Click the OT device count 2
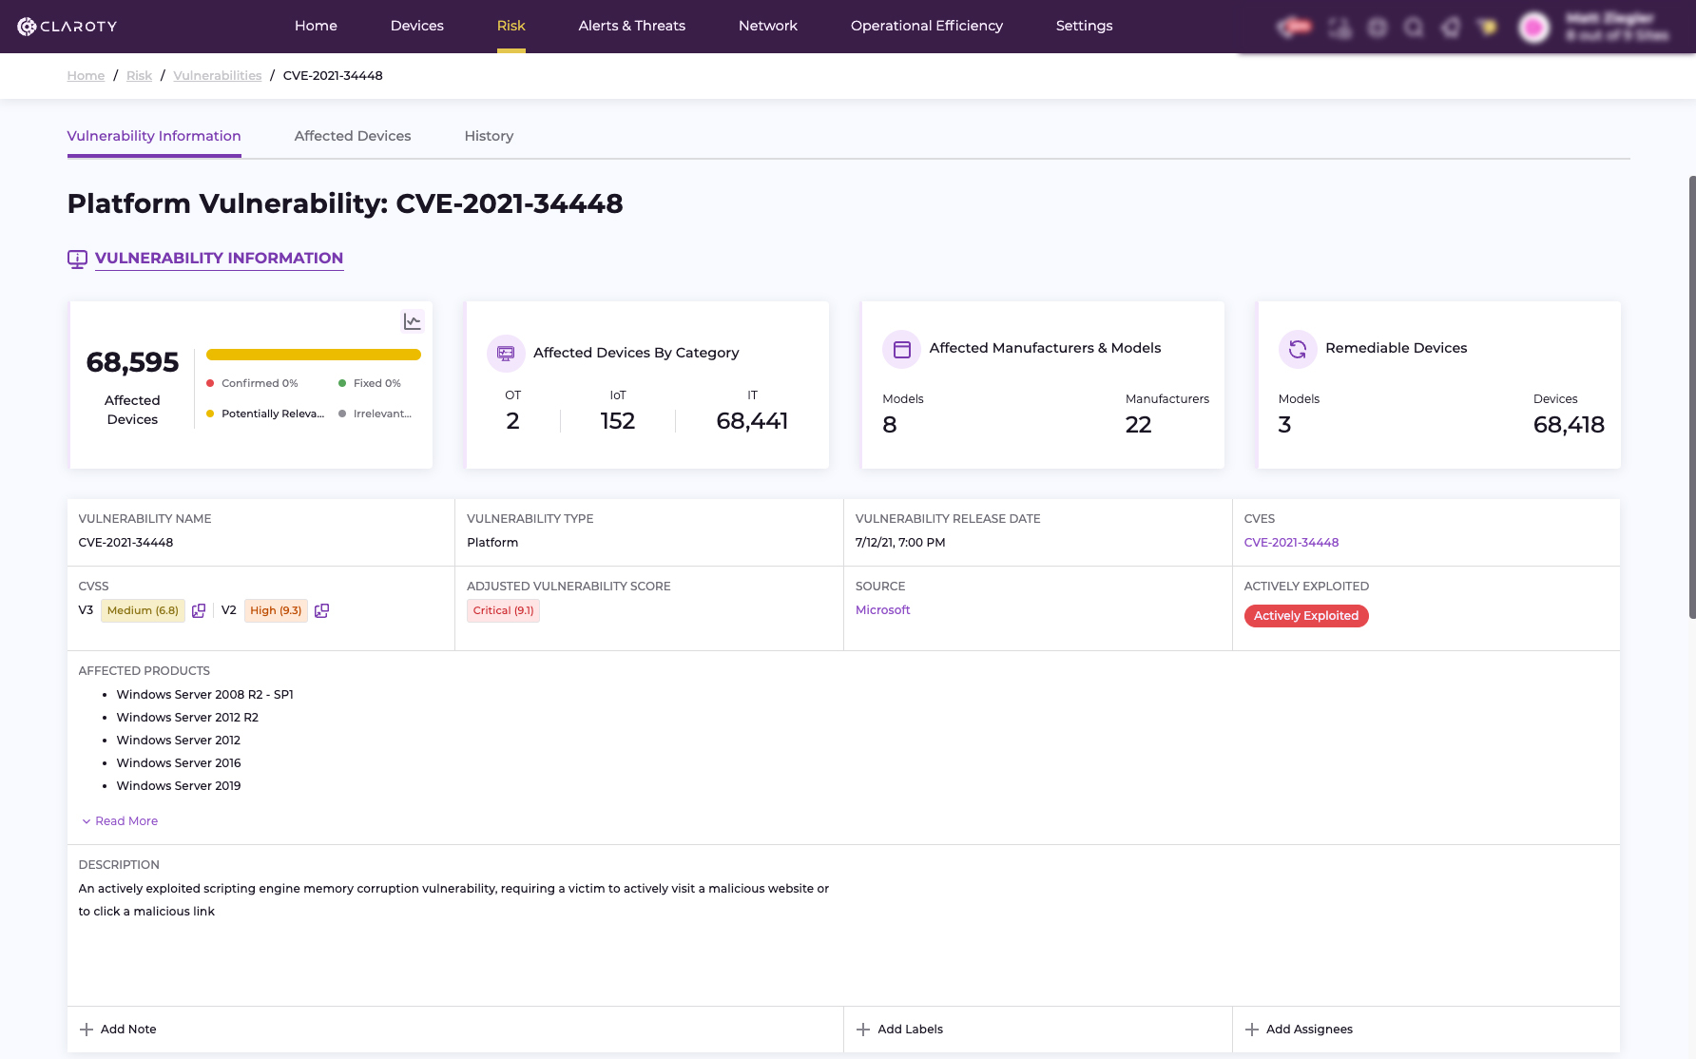The height and width of the screenshot is (1059, 1696). 512,421
